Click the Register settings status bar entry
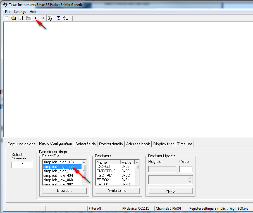 [220, 209]
